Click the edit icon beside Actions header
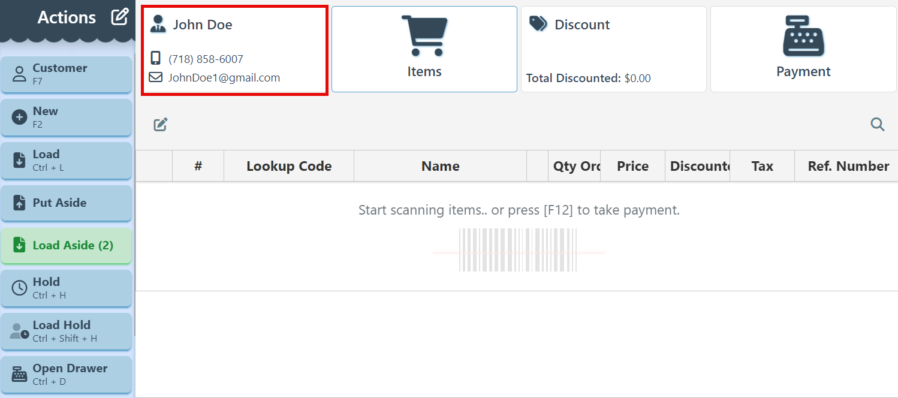This screenshot has width=898, height=398. point(120,17)
